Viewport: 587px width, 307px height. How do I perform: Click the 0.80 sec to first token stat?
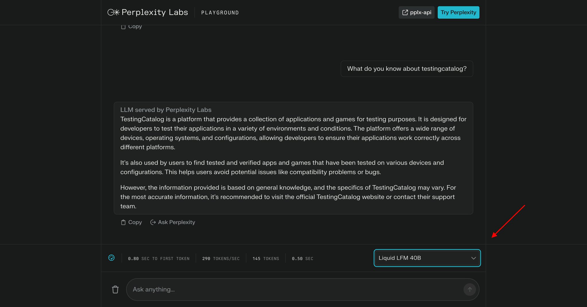pos(159,259)
